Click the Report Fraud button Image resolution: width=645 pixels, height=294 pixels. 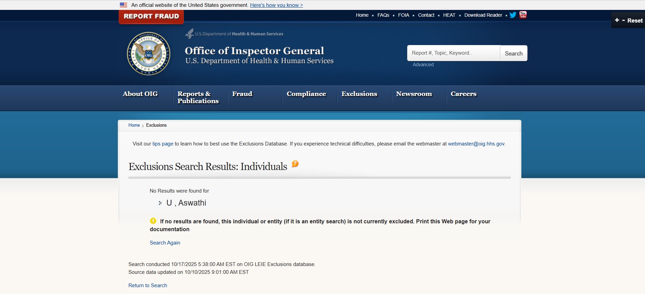coord(151,16)
